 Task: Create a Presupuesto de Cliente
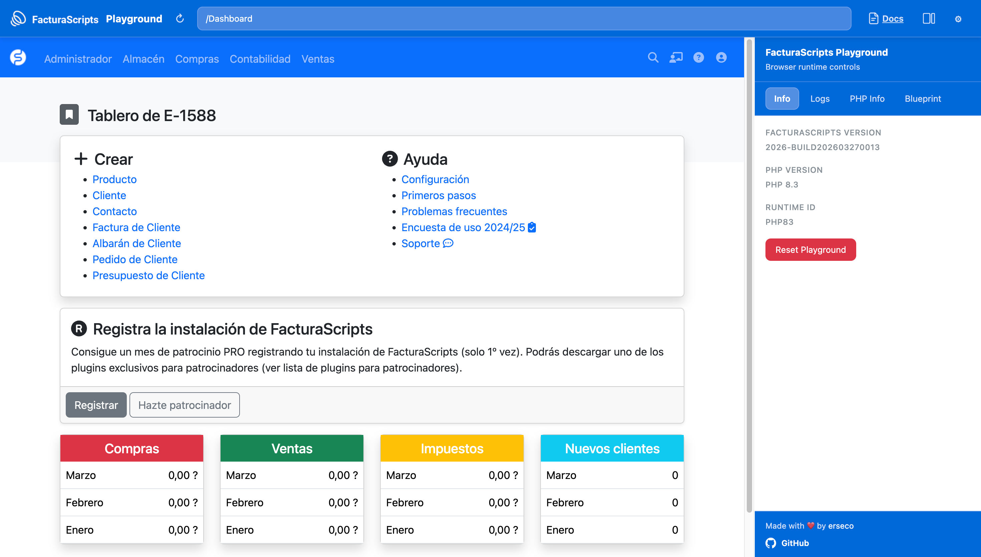pyautogui.click(x=148, y=275)
